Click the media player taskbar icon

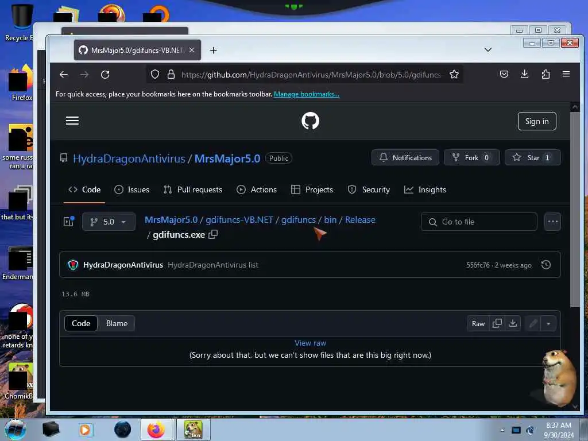85,430
